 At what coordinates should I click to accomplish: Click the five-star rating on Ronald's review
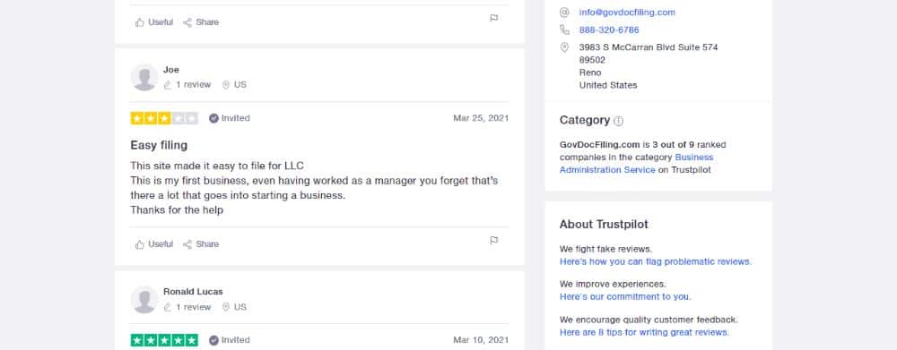coord(164,340)
